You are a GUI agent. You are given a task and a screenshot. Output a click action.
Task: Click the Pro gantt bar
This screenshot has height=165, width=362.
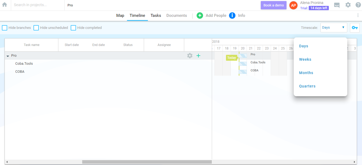pos(243,56)
